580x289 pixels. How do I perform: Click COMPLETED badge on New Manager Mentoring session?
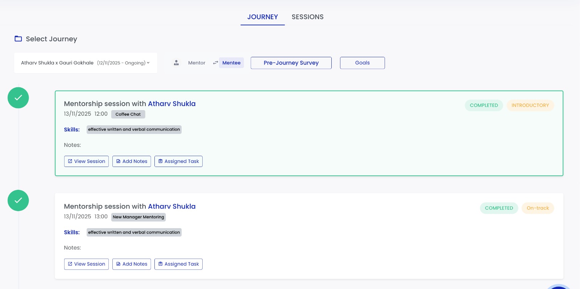[499, 208]
